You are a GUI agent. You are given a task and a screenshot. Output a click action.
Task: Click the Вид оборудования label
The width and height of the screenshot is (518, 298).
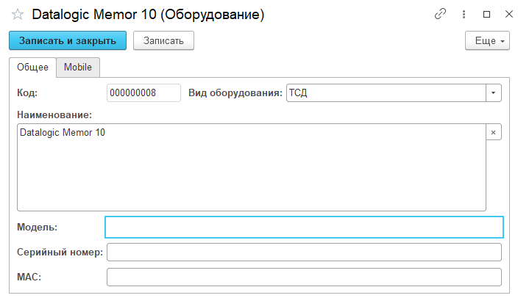pyautogui.click(x=235, y=92)
